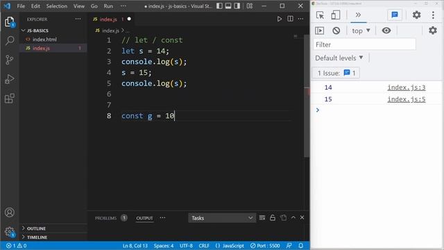Screen dimensions: 444x250
Task: Open the View menu
Action: (79, 6)
